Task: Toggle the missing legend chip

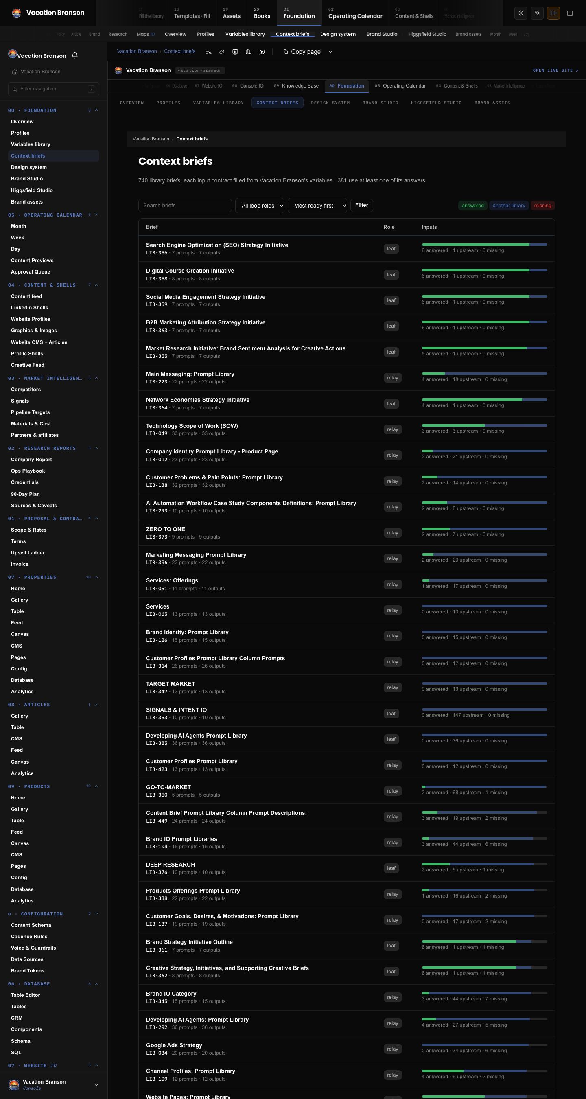Action: coord(542,206)
